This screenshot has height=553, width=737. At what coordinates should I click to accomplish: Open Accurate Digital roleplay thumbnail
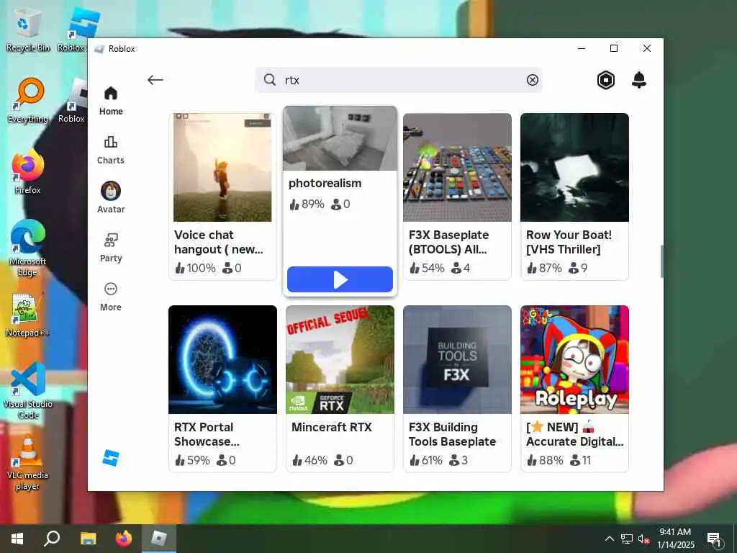coord(574,360)
